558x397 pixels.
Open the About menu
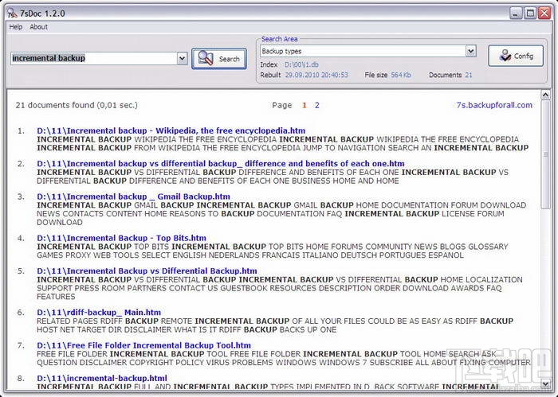click(x=38, y=27)
